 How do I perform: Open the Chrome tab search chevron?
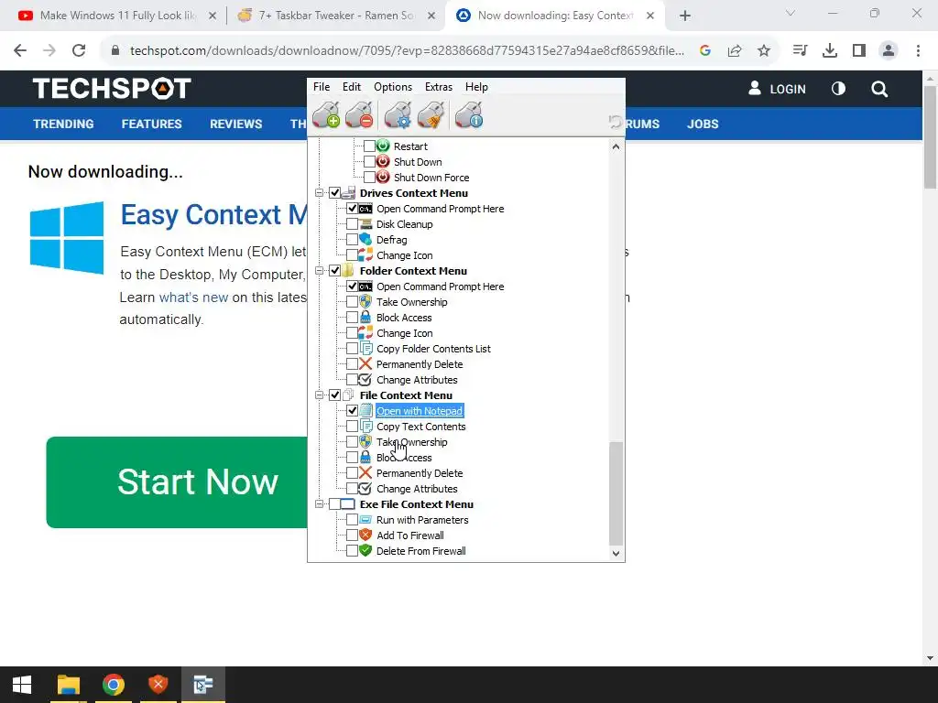pos(791,13)
